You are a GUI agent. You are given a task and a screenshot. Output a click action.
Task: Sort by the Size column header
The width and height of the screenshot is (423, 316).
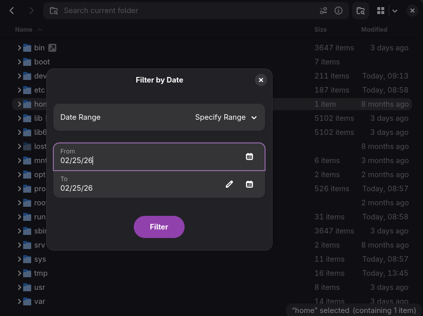pyautogui.click(x=320, y=30)
